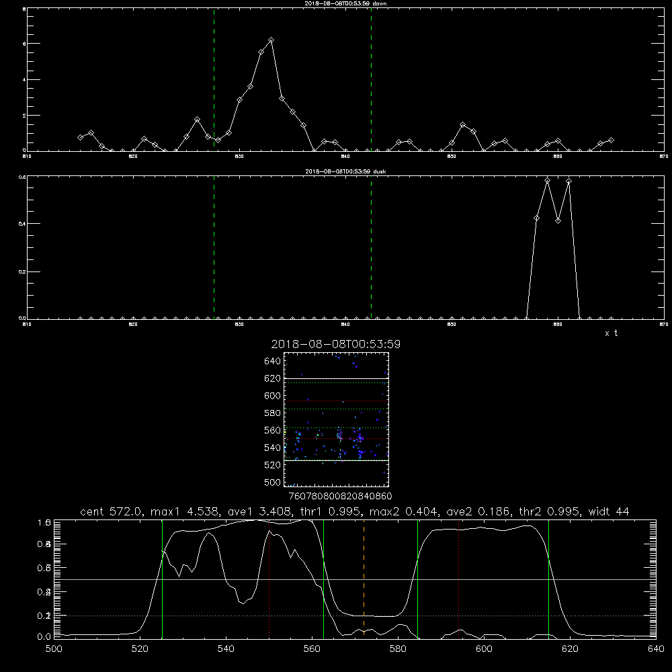
Task: Click the "580" x-axis label of the bottom plot
Action: pos(398,649)
